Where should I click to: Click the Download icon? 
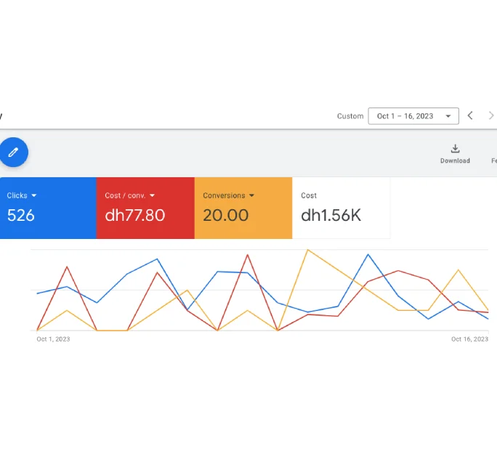[455, 149]
